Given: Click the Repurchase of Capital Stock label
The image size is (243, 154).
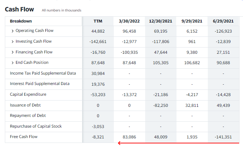Looking at the screenshot, I should point(36,126).
